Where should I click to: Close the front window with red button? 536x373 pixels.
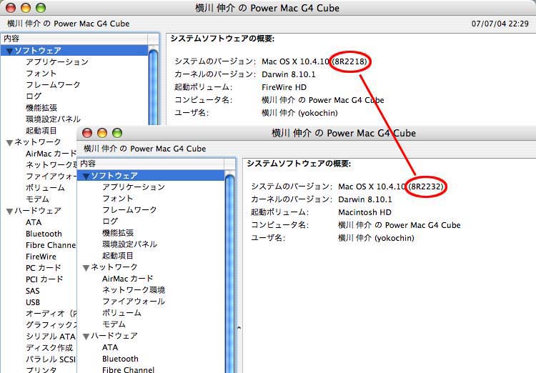point(87,133)
